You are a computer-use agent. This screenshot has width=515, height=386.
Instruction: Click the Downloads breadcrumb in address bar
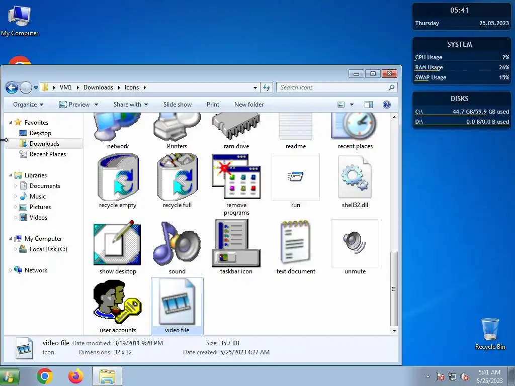(98, 87)
